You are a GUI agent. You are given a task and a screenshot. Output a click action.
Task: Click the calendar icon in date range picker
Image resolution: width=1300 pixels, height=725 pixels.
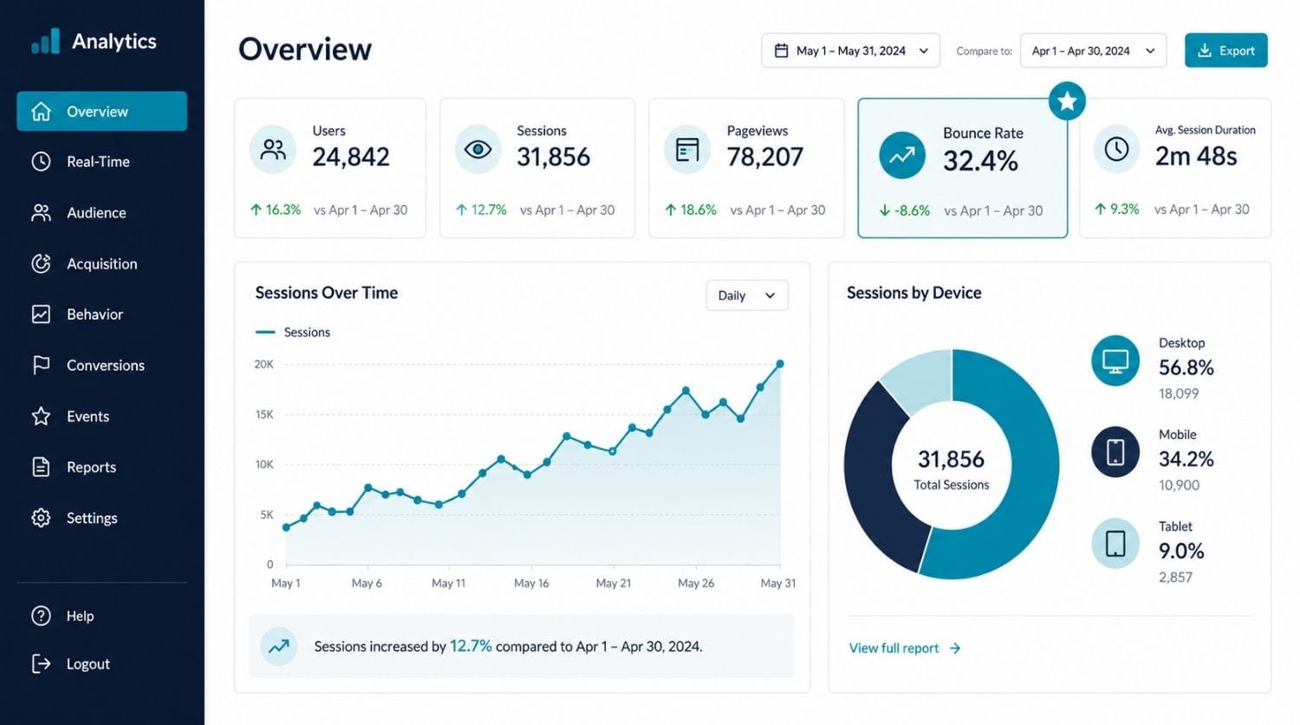781,50
